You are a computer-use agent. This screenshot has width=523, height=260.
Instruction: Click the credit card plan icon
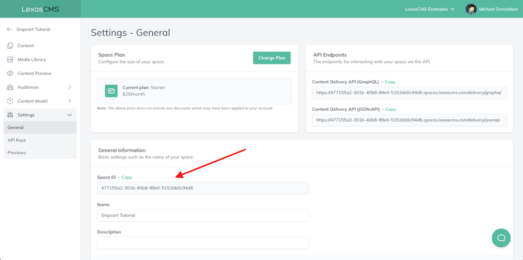(x=111, y=91)
